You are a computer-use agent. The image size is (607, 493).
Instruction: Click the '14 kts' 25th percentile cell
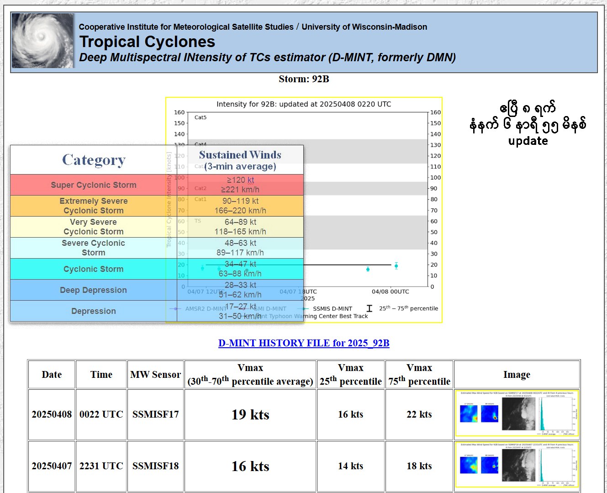[351, 466]
